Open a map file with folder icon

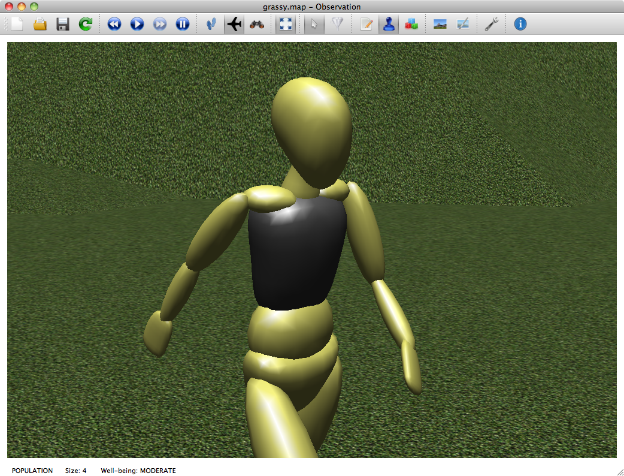(40, 24)
